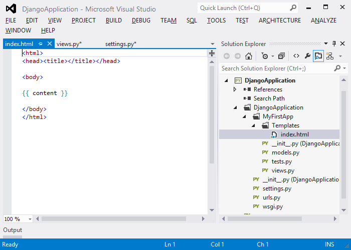Open the PROJECT menu

coord(84,20)
